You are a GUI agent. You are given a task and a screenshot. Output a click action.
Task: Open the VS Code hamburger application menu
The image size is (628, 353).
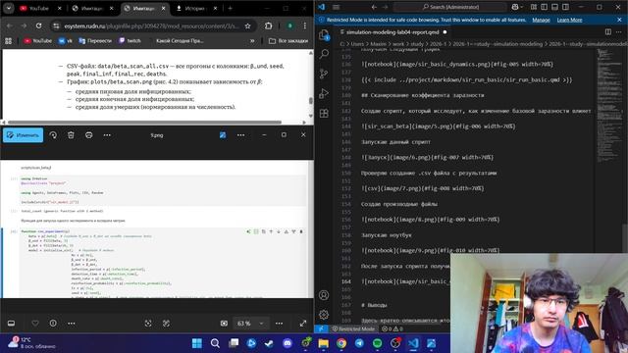pyautogui.click(x=336, y=7)
